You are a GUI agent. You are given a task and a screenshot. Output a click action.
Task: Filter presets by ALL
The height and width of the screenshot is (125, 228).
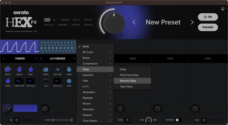(x=47, y=20)
